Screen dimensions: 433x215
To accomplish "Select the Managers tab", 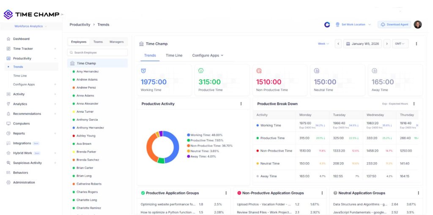I will (116, 42).
